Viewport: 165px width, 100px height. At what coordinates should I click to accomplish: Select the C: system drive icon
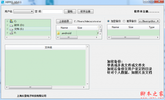(11, 21)
